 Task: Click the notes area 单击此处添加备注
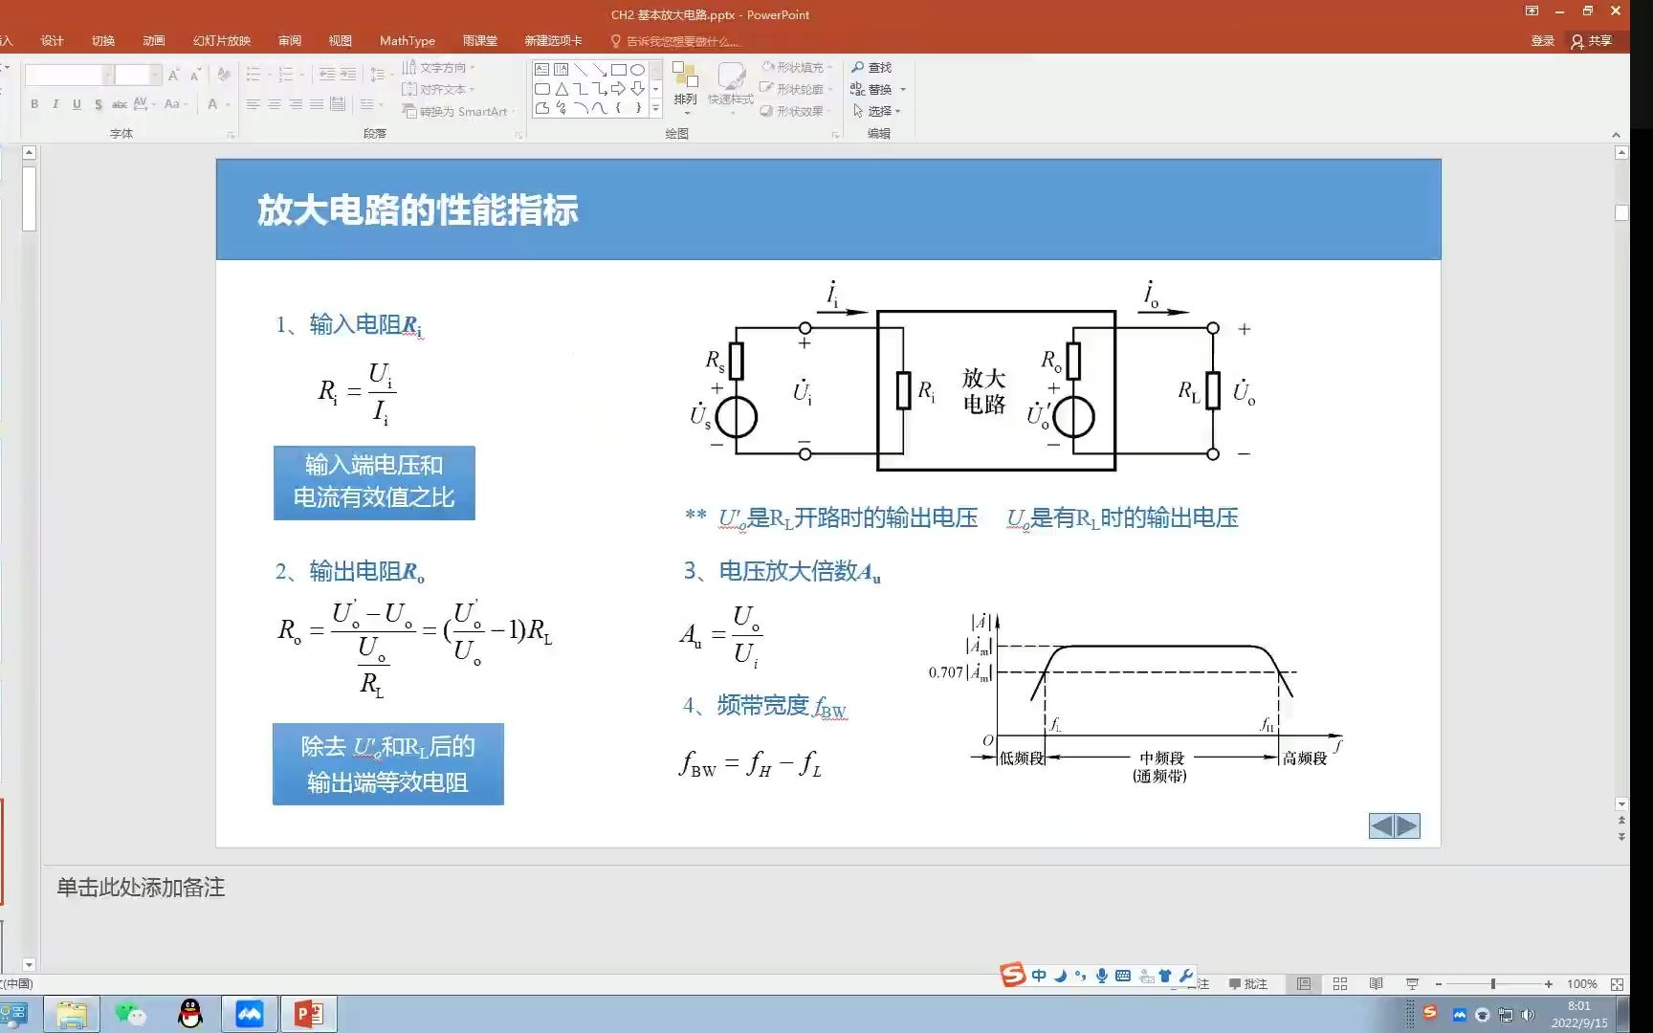[x=140, y=888]
